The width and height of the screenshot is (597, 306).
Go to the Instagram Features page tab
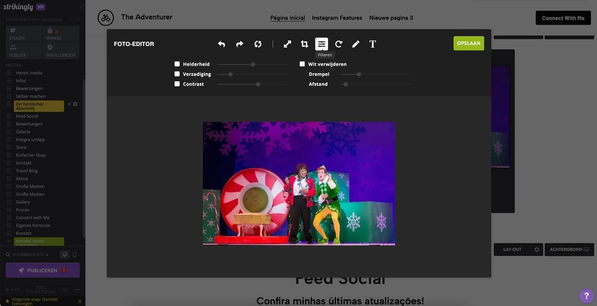coord(337,18)
